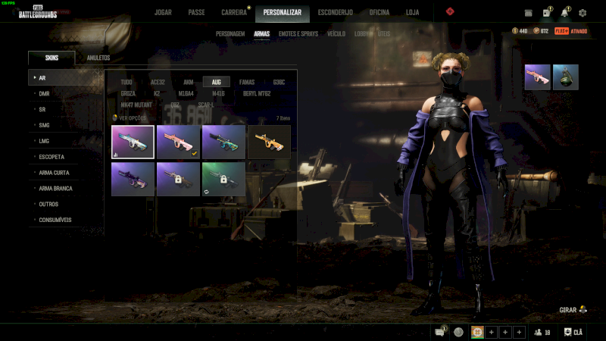Filter skins by ACE32
Viewport: 606px width, 341px height.
pos(158,82)
